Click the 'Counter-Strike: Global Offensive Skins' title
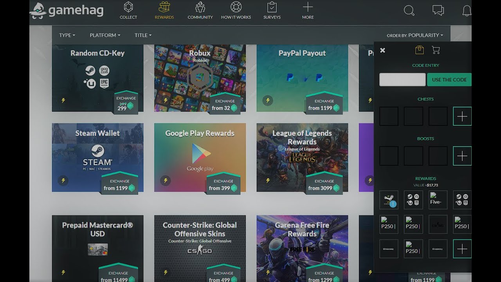The width and height of the screenshot is (501, 282). (x=200, y=230)
